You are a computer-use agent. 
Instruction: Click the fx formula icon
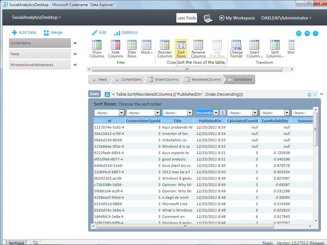107,94
